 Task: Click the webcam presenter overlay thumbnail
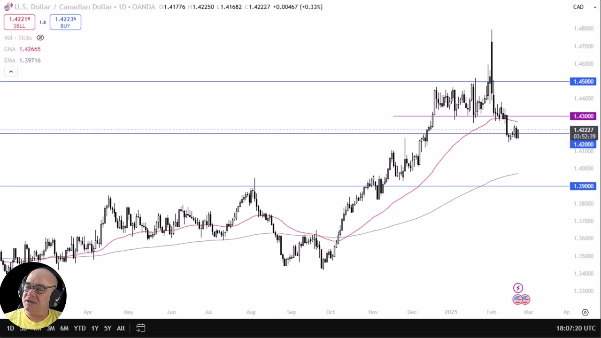33,296
